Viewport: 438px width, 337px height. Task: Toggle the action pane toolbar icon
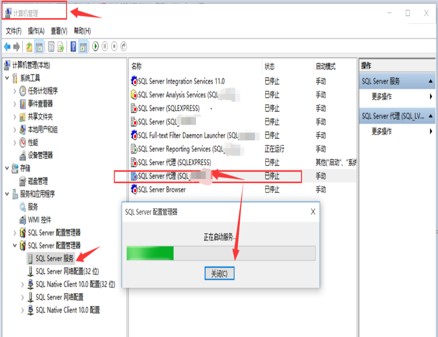click(83, 47)
